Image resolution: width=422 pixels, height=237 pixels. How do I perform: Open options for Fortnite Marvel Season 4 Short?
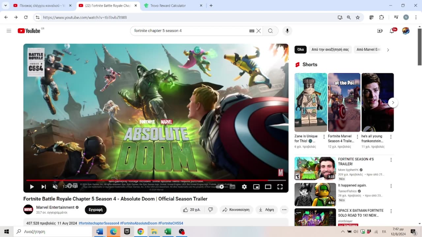coord(357,137)
